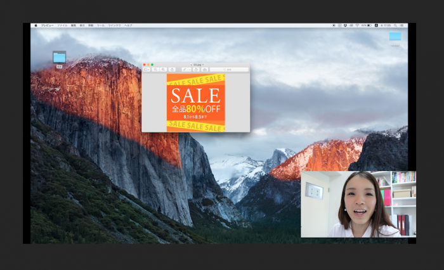The height and width of the screenshot is (270, 444).
Task: Click the highlight pen tool in Preview
Action: [185, 69]
